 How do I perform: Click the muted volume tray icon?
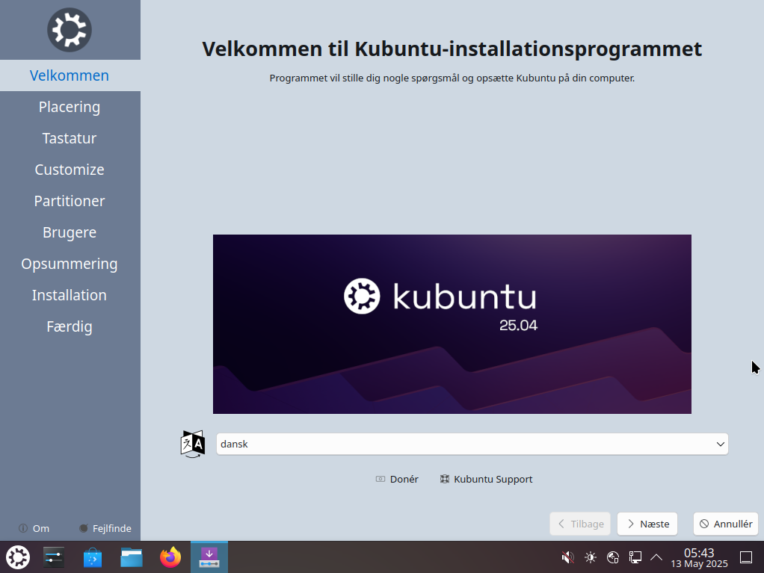click(x=567, y=557)
